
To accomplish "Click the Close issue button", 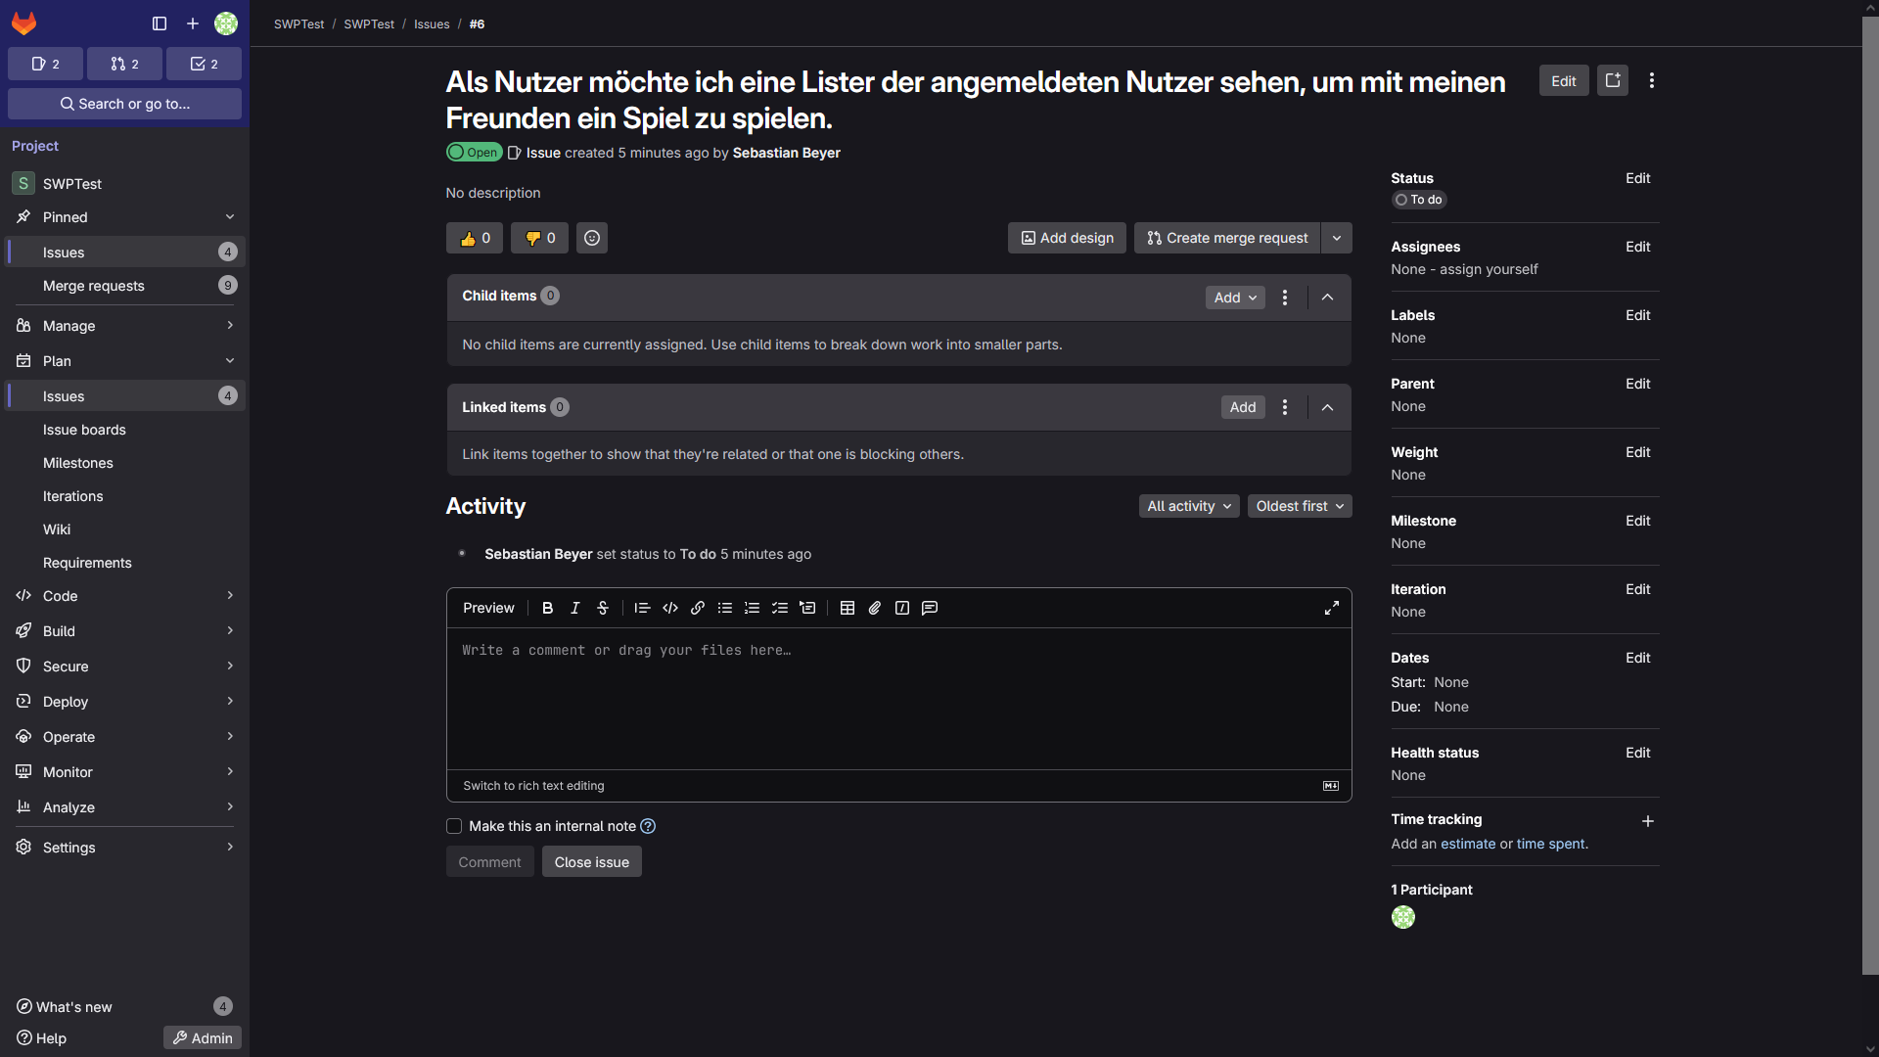I will (592, 862).
